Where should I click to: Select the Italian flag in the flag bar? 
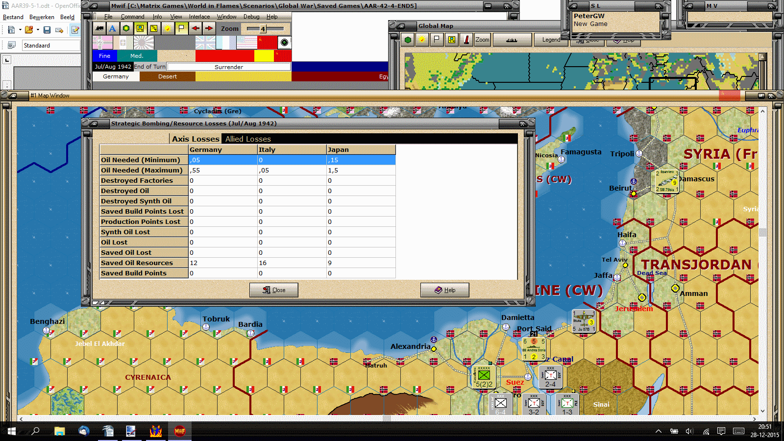click(x=123, y=43)
